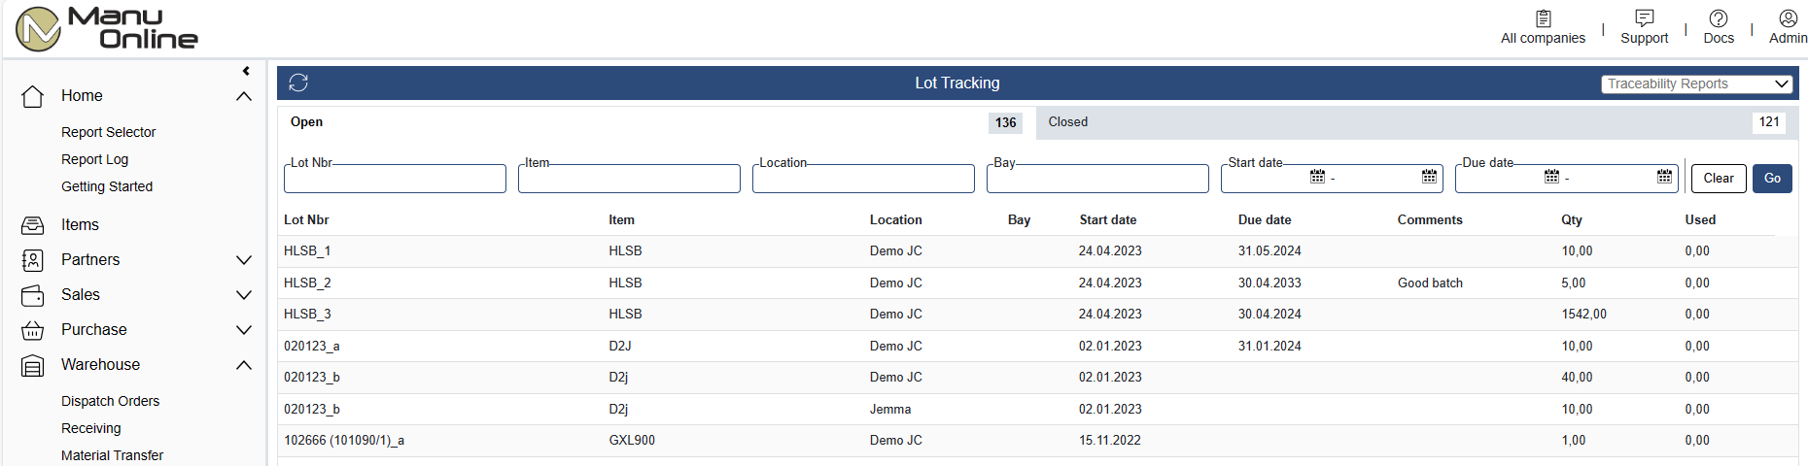Click the refresh icon in Lot Tracking header
Screen dimensions: 1808x466
(298, 83)
